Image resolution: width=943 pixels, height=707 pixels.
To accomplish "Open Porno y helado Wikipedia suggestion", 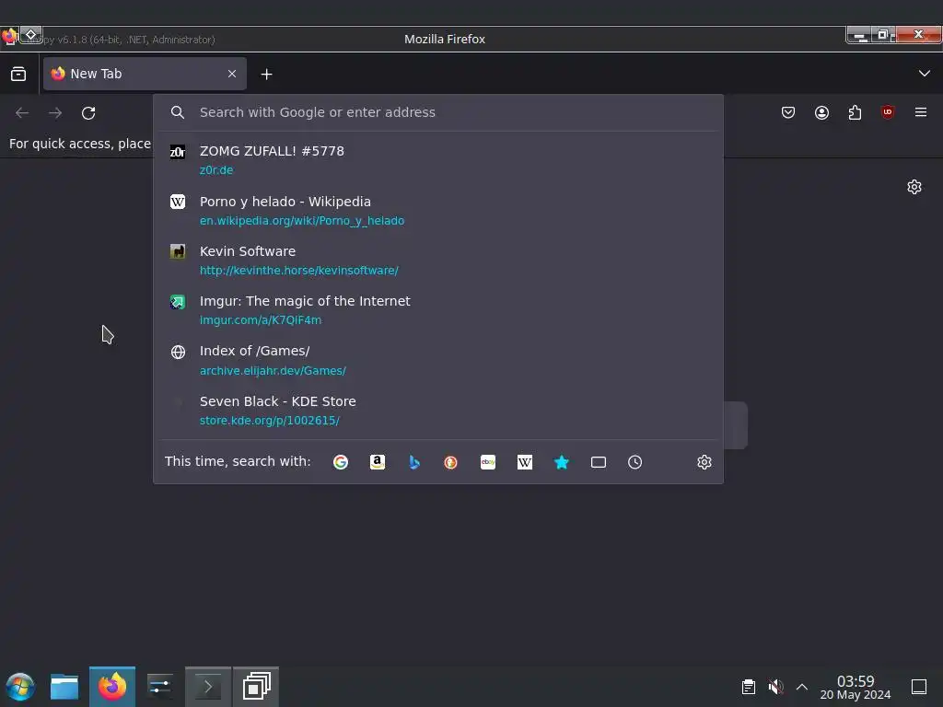I will coord(438,211).
